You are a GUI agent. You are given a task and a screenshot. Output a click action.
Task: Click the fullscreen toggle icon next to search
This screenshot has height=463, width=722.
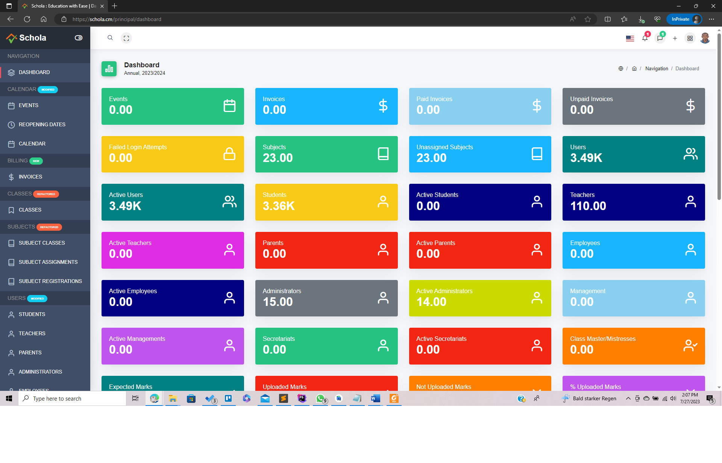[x=126, y=38]
